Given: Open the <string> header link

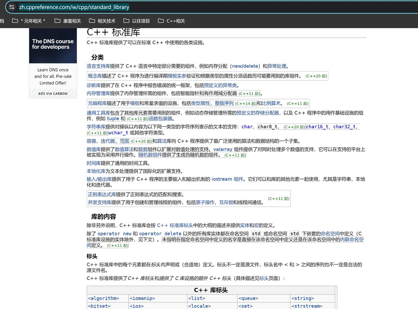Looking at the screenshot, I should tap(303, 298).
